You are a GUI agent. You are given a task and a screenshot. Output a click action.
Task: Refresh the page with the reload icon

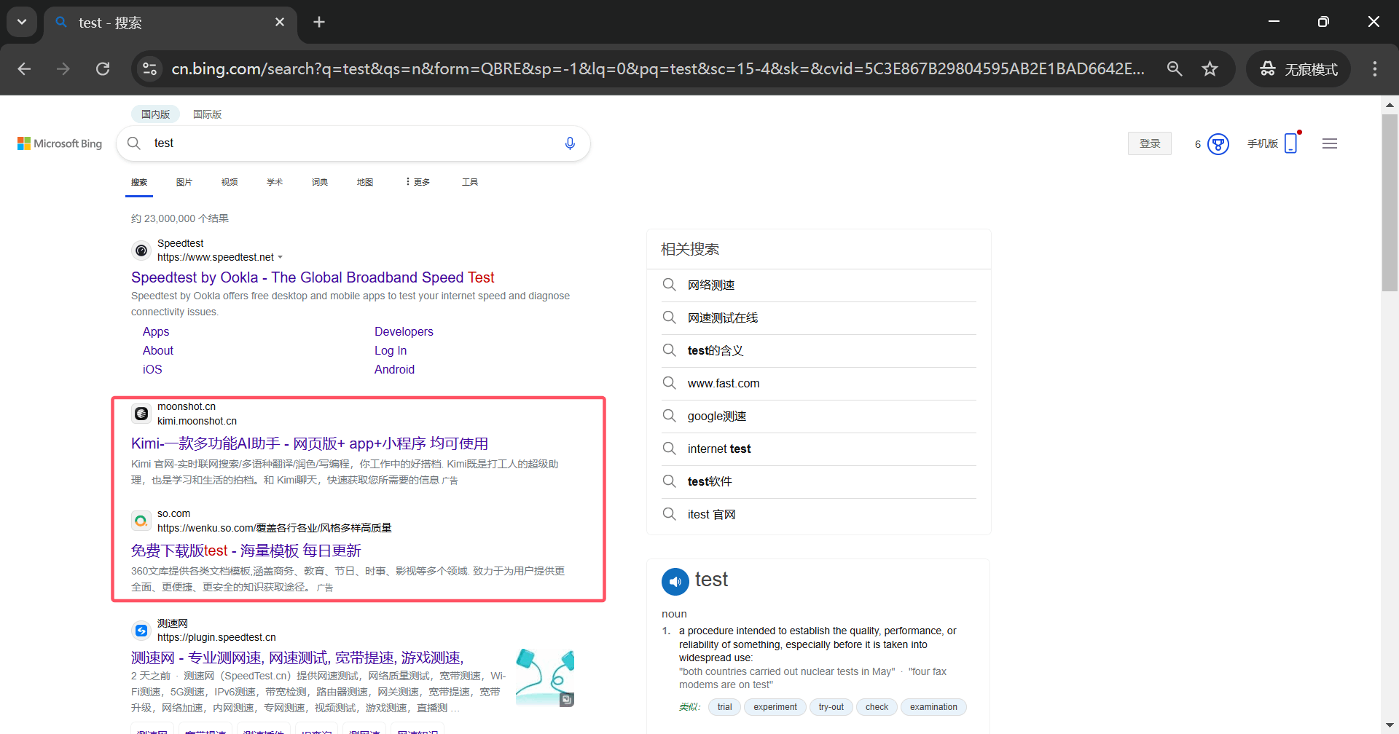point(103,68)
